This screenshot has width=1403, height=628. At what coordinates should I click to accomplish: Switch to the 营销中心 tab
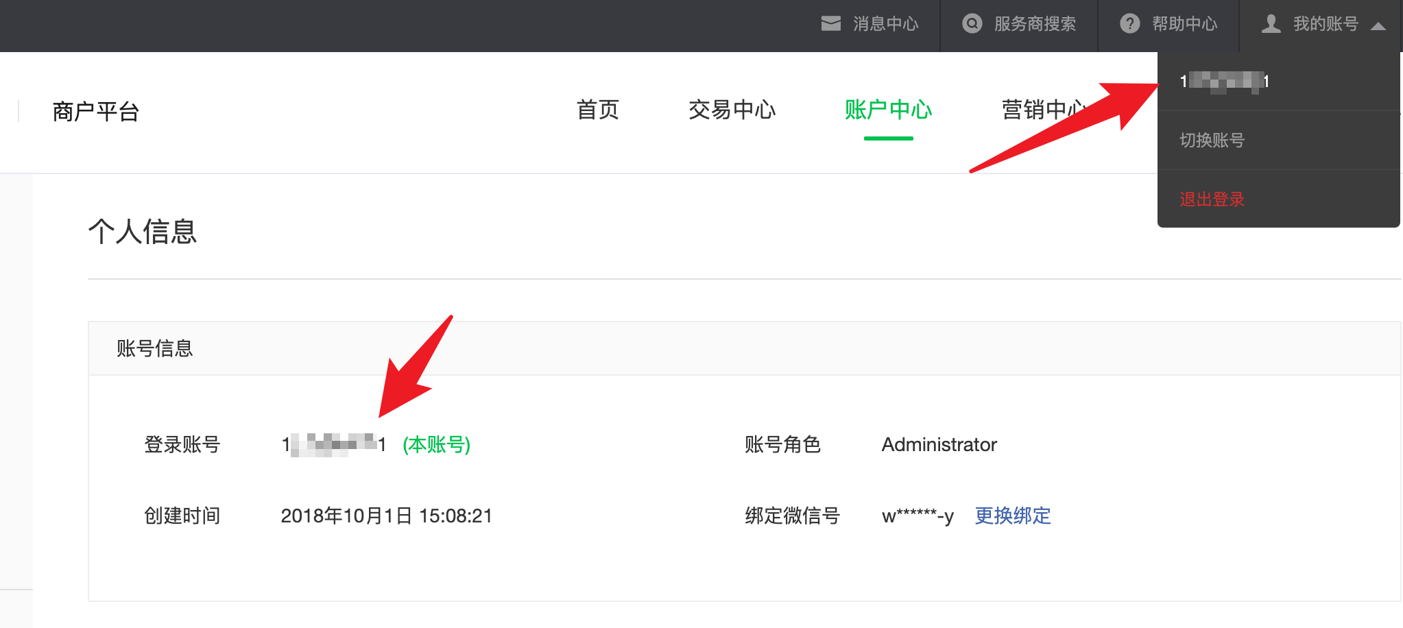tap(1044, 110)
